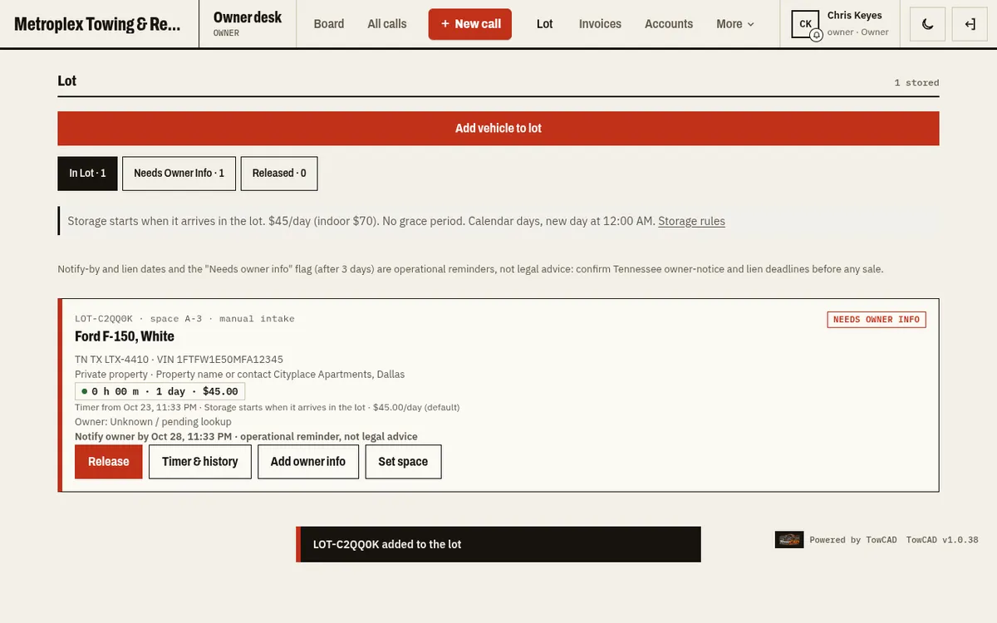This screenshot has width=997, height=623.
Task: Click Add vehicle to lot
Action: click(x=498, y=128)
